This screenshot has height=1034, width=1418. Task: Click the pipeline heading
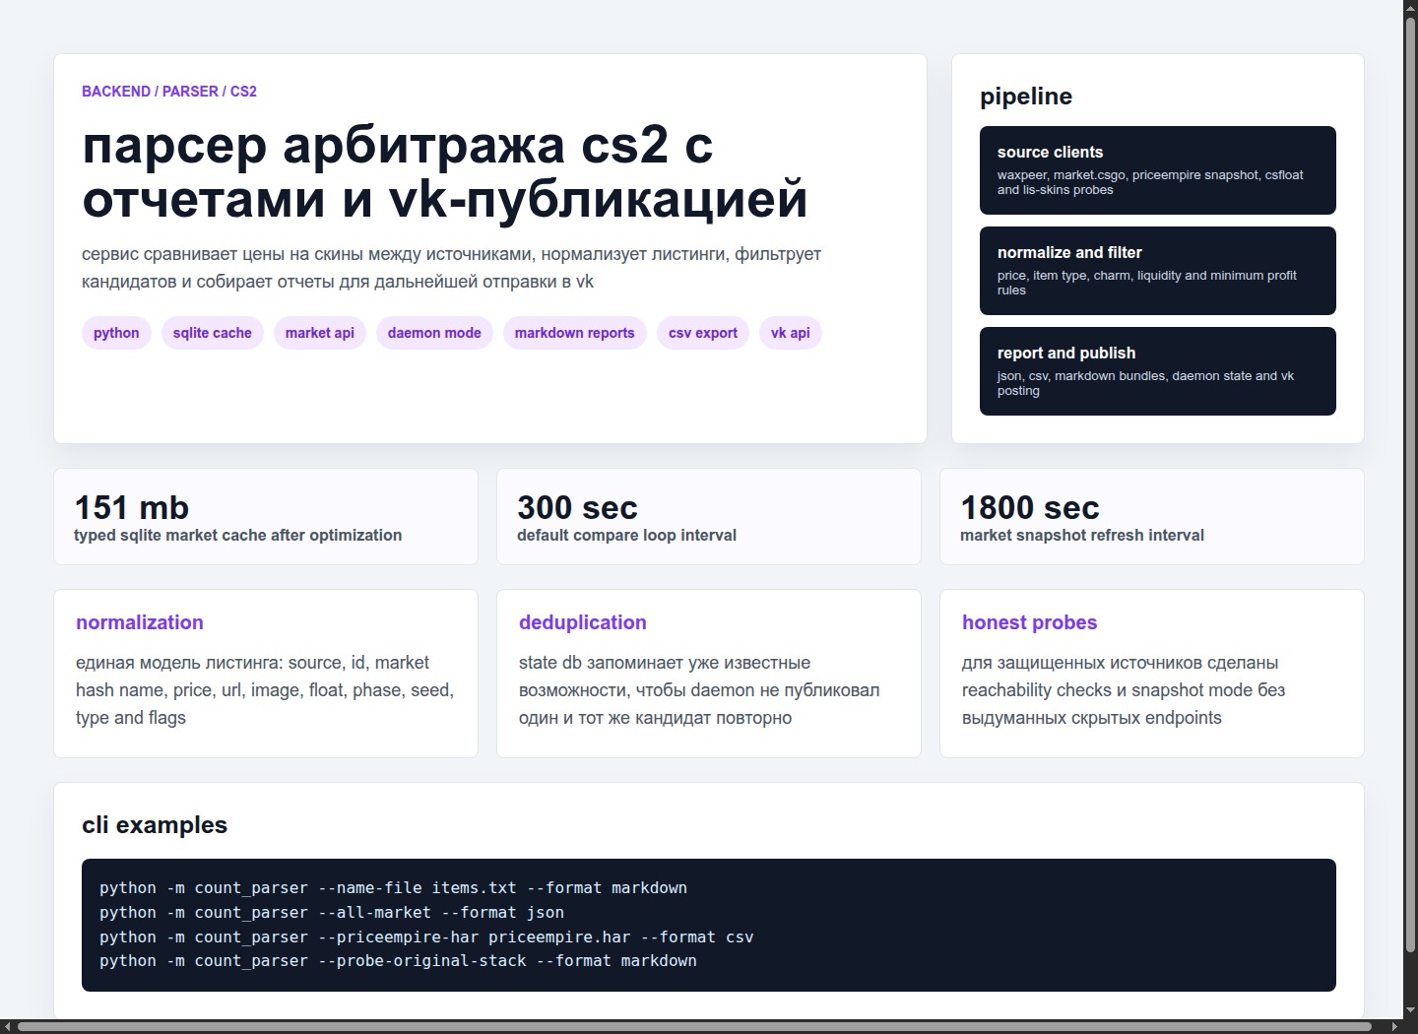(1026, 97)
